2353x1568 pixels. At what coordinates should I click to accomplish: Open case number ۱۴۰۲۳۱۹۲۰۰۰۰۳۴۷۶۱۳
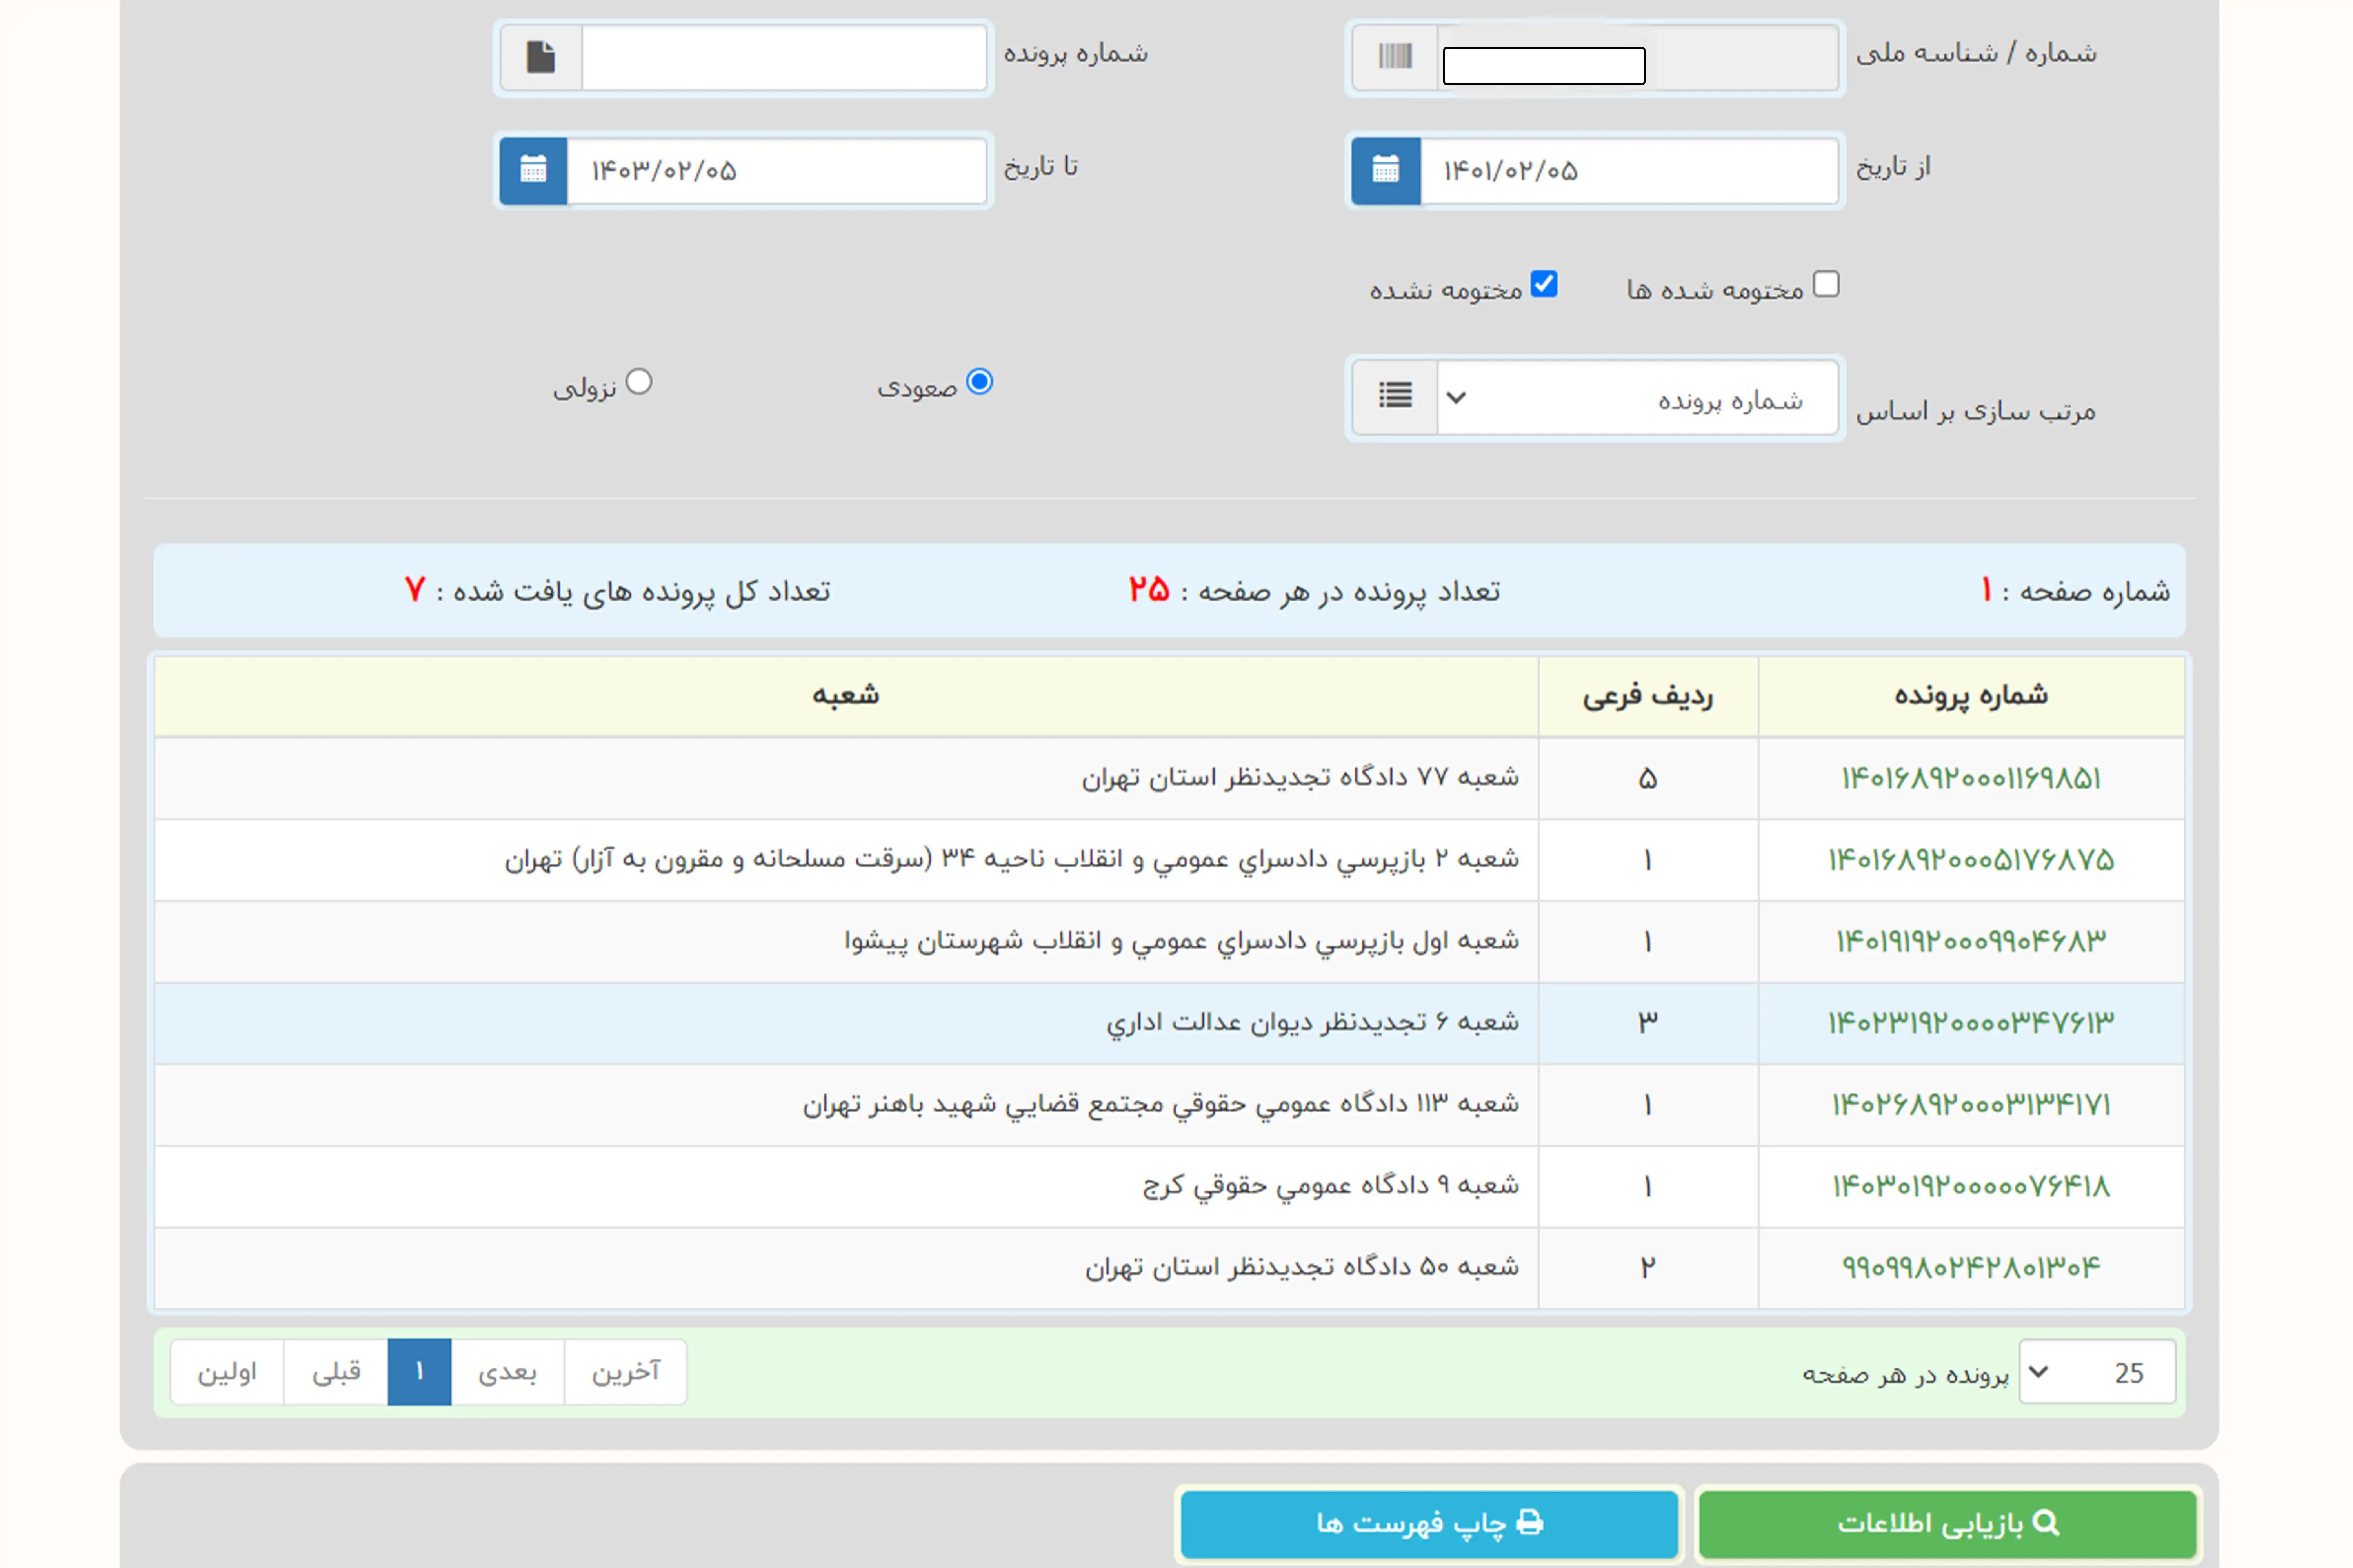[1971, 1023]
